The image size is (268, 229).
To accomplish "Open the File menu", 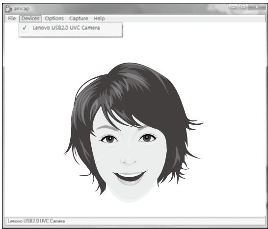I will coord(12,19).
